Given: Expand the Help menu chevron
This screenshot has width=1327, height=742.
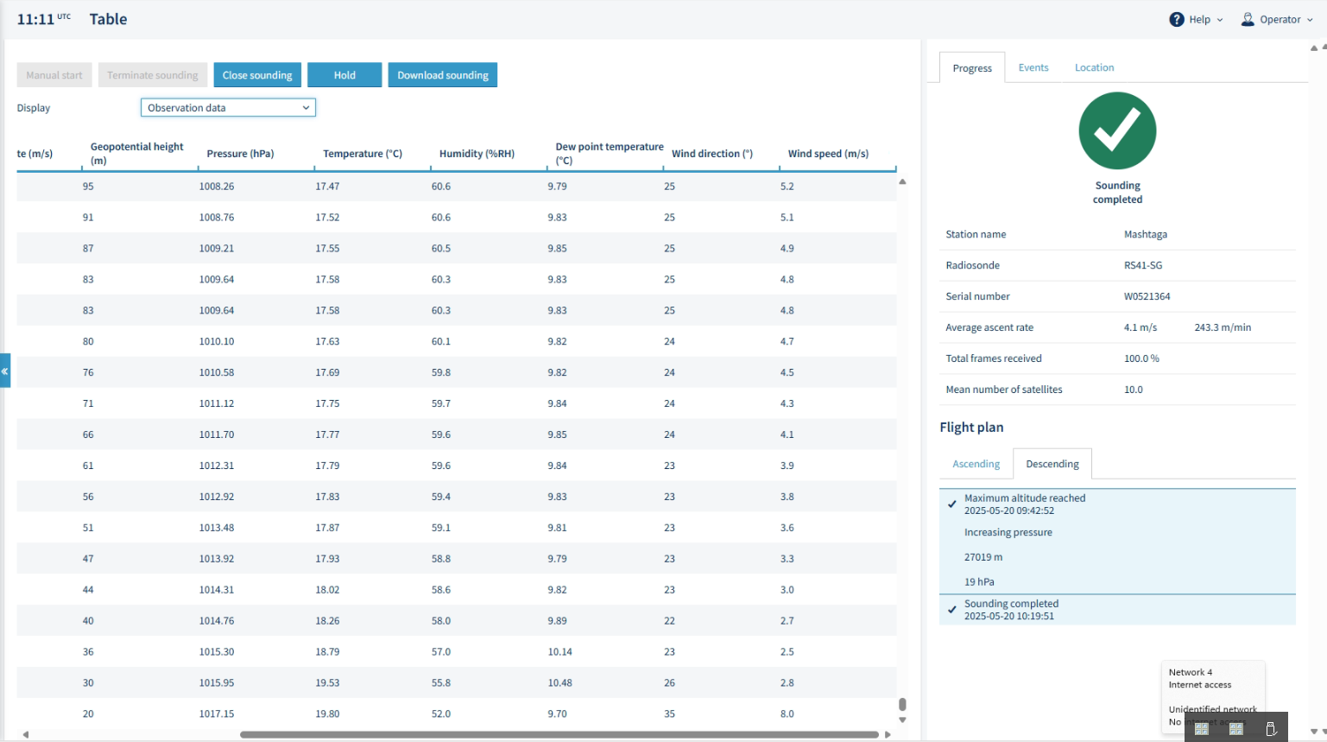Looking at the screenshot, I should click(x=1220, y=20).
